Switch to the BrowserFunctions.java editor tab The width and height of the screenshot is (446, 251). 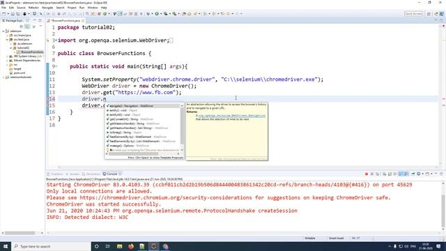pyautogui.click(x=66, y=21)
